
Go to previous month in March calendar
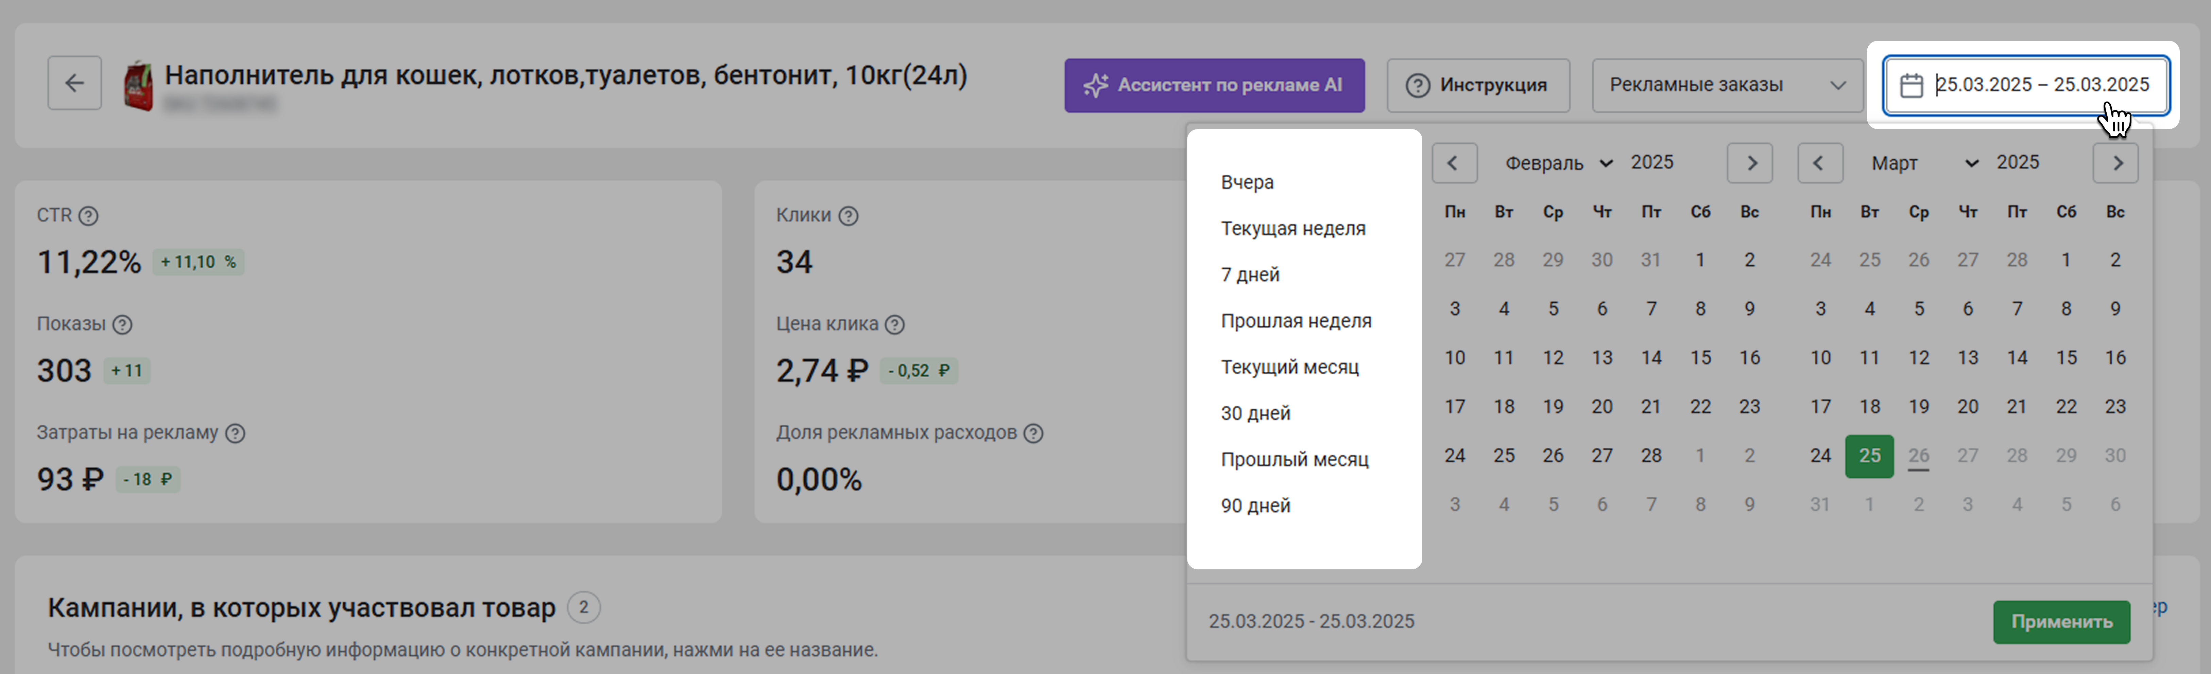(x=1820, y=163)
